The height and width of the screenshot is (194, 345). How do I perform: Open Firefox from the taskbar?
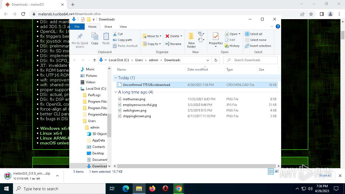tap(152, 189)
